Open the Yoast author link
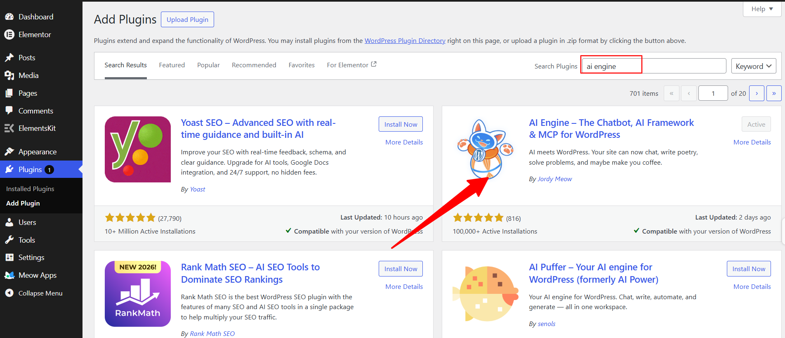 [198, 189]
